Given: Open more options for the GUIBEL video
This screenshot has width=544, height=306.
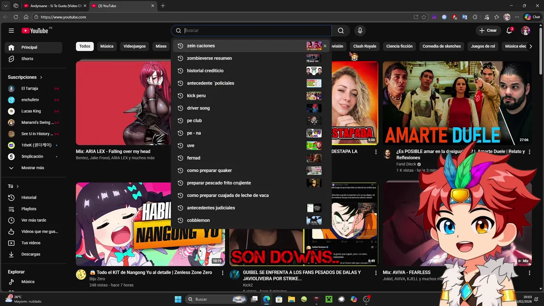Looking at the screenshot, I should click(x=376, y=273).
